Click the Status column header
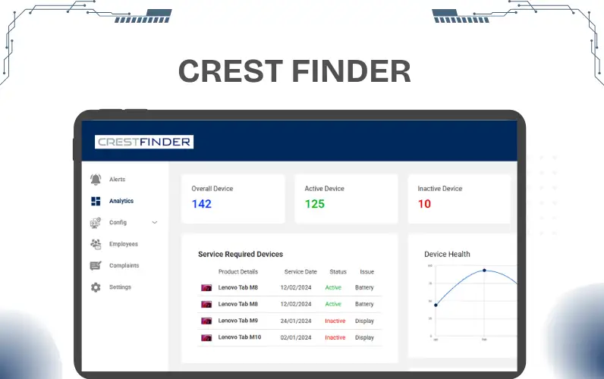This screenshot has height=379, width=604. (338, 271)
